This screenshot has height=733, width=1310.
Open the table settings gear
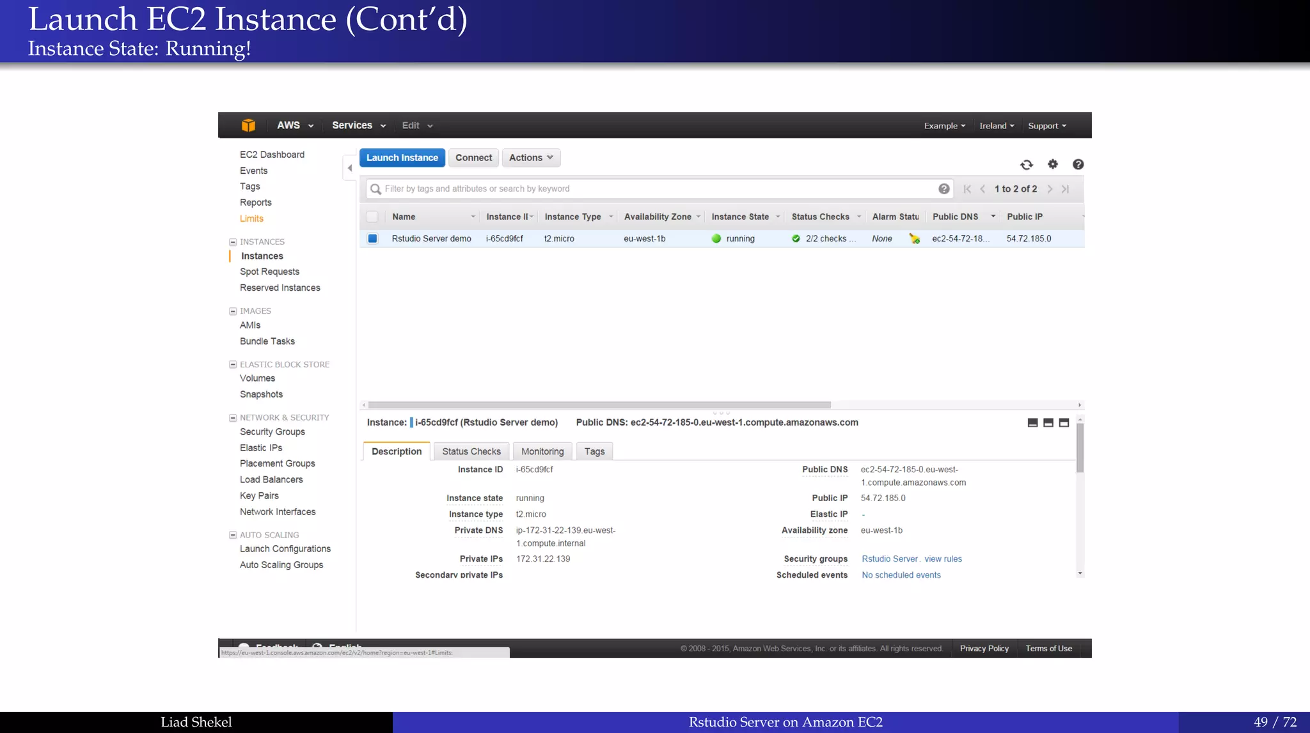point(1053,164)
